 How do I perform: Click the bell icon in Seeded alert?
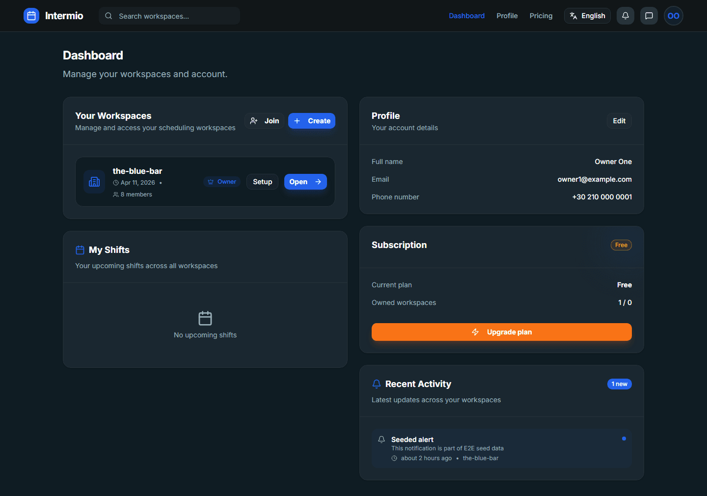[381, 440]
